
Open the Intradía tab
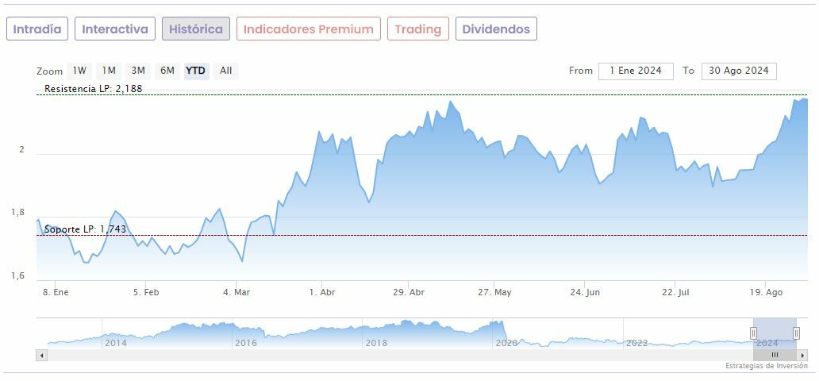(x=37, y=29)
